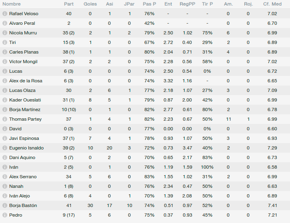This screenshot has width=290, height=223.
Task: Sort table by Goles column header
Action: coord(90,4)
